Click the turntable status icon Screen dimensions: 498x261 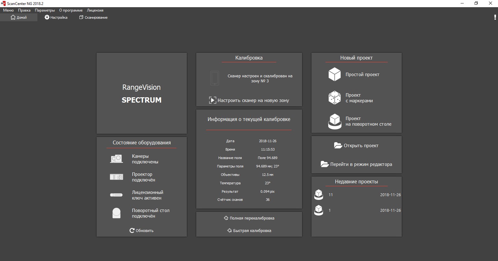pyautogui.click(x=116, y=213)
